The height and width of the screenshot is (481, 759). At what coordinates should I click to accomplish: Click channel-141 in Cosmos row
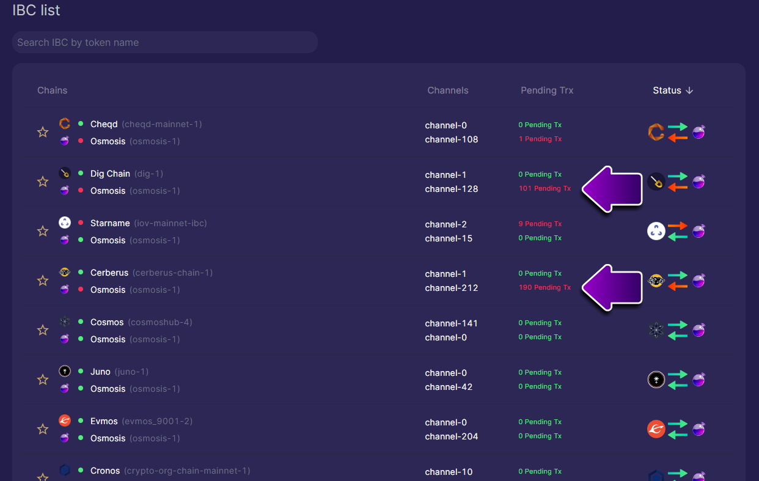(x=452, y=323)
